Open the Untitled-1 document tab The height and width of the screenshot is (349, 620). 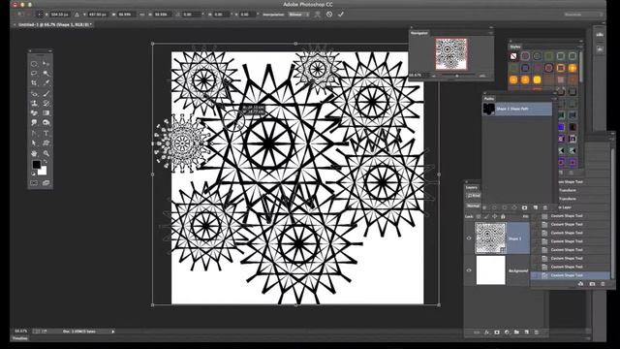coord(54,24)
